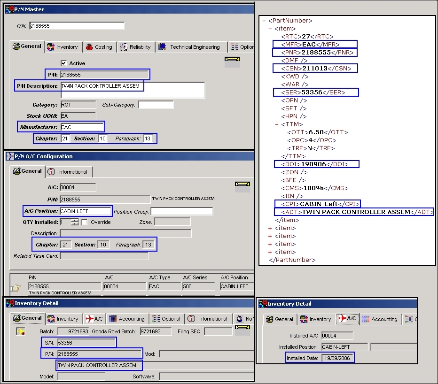Click the A/C Position field in Configuration
Screen dimensions: 438x384
[x=86, y=211]
